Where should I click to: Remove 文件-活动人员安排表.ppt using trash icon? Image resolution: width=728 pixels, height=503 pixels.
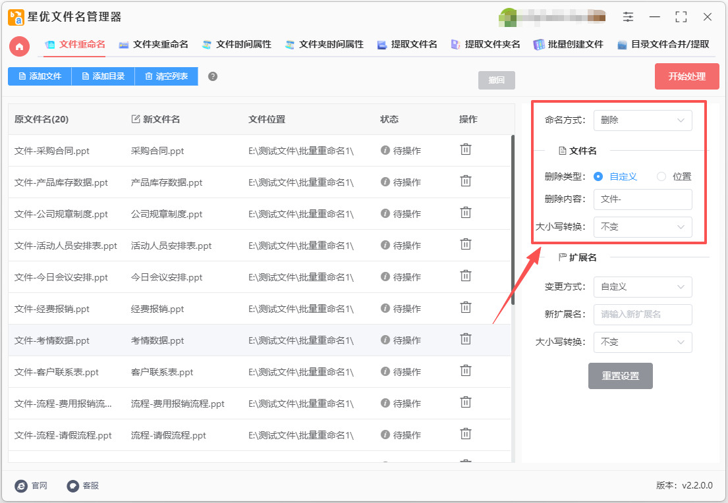[x=466, y=244]
